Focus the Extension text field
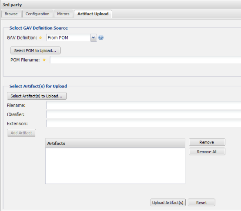Image resolution: width=241 pixels, height=211 pixels. pos(144,124)
